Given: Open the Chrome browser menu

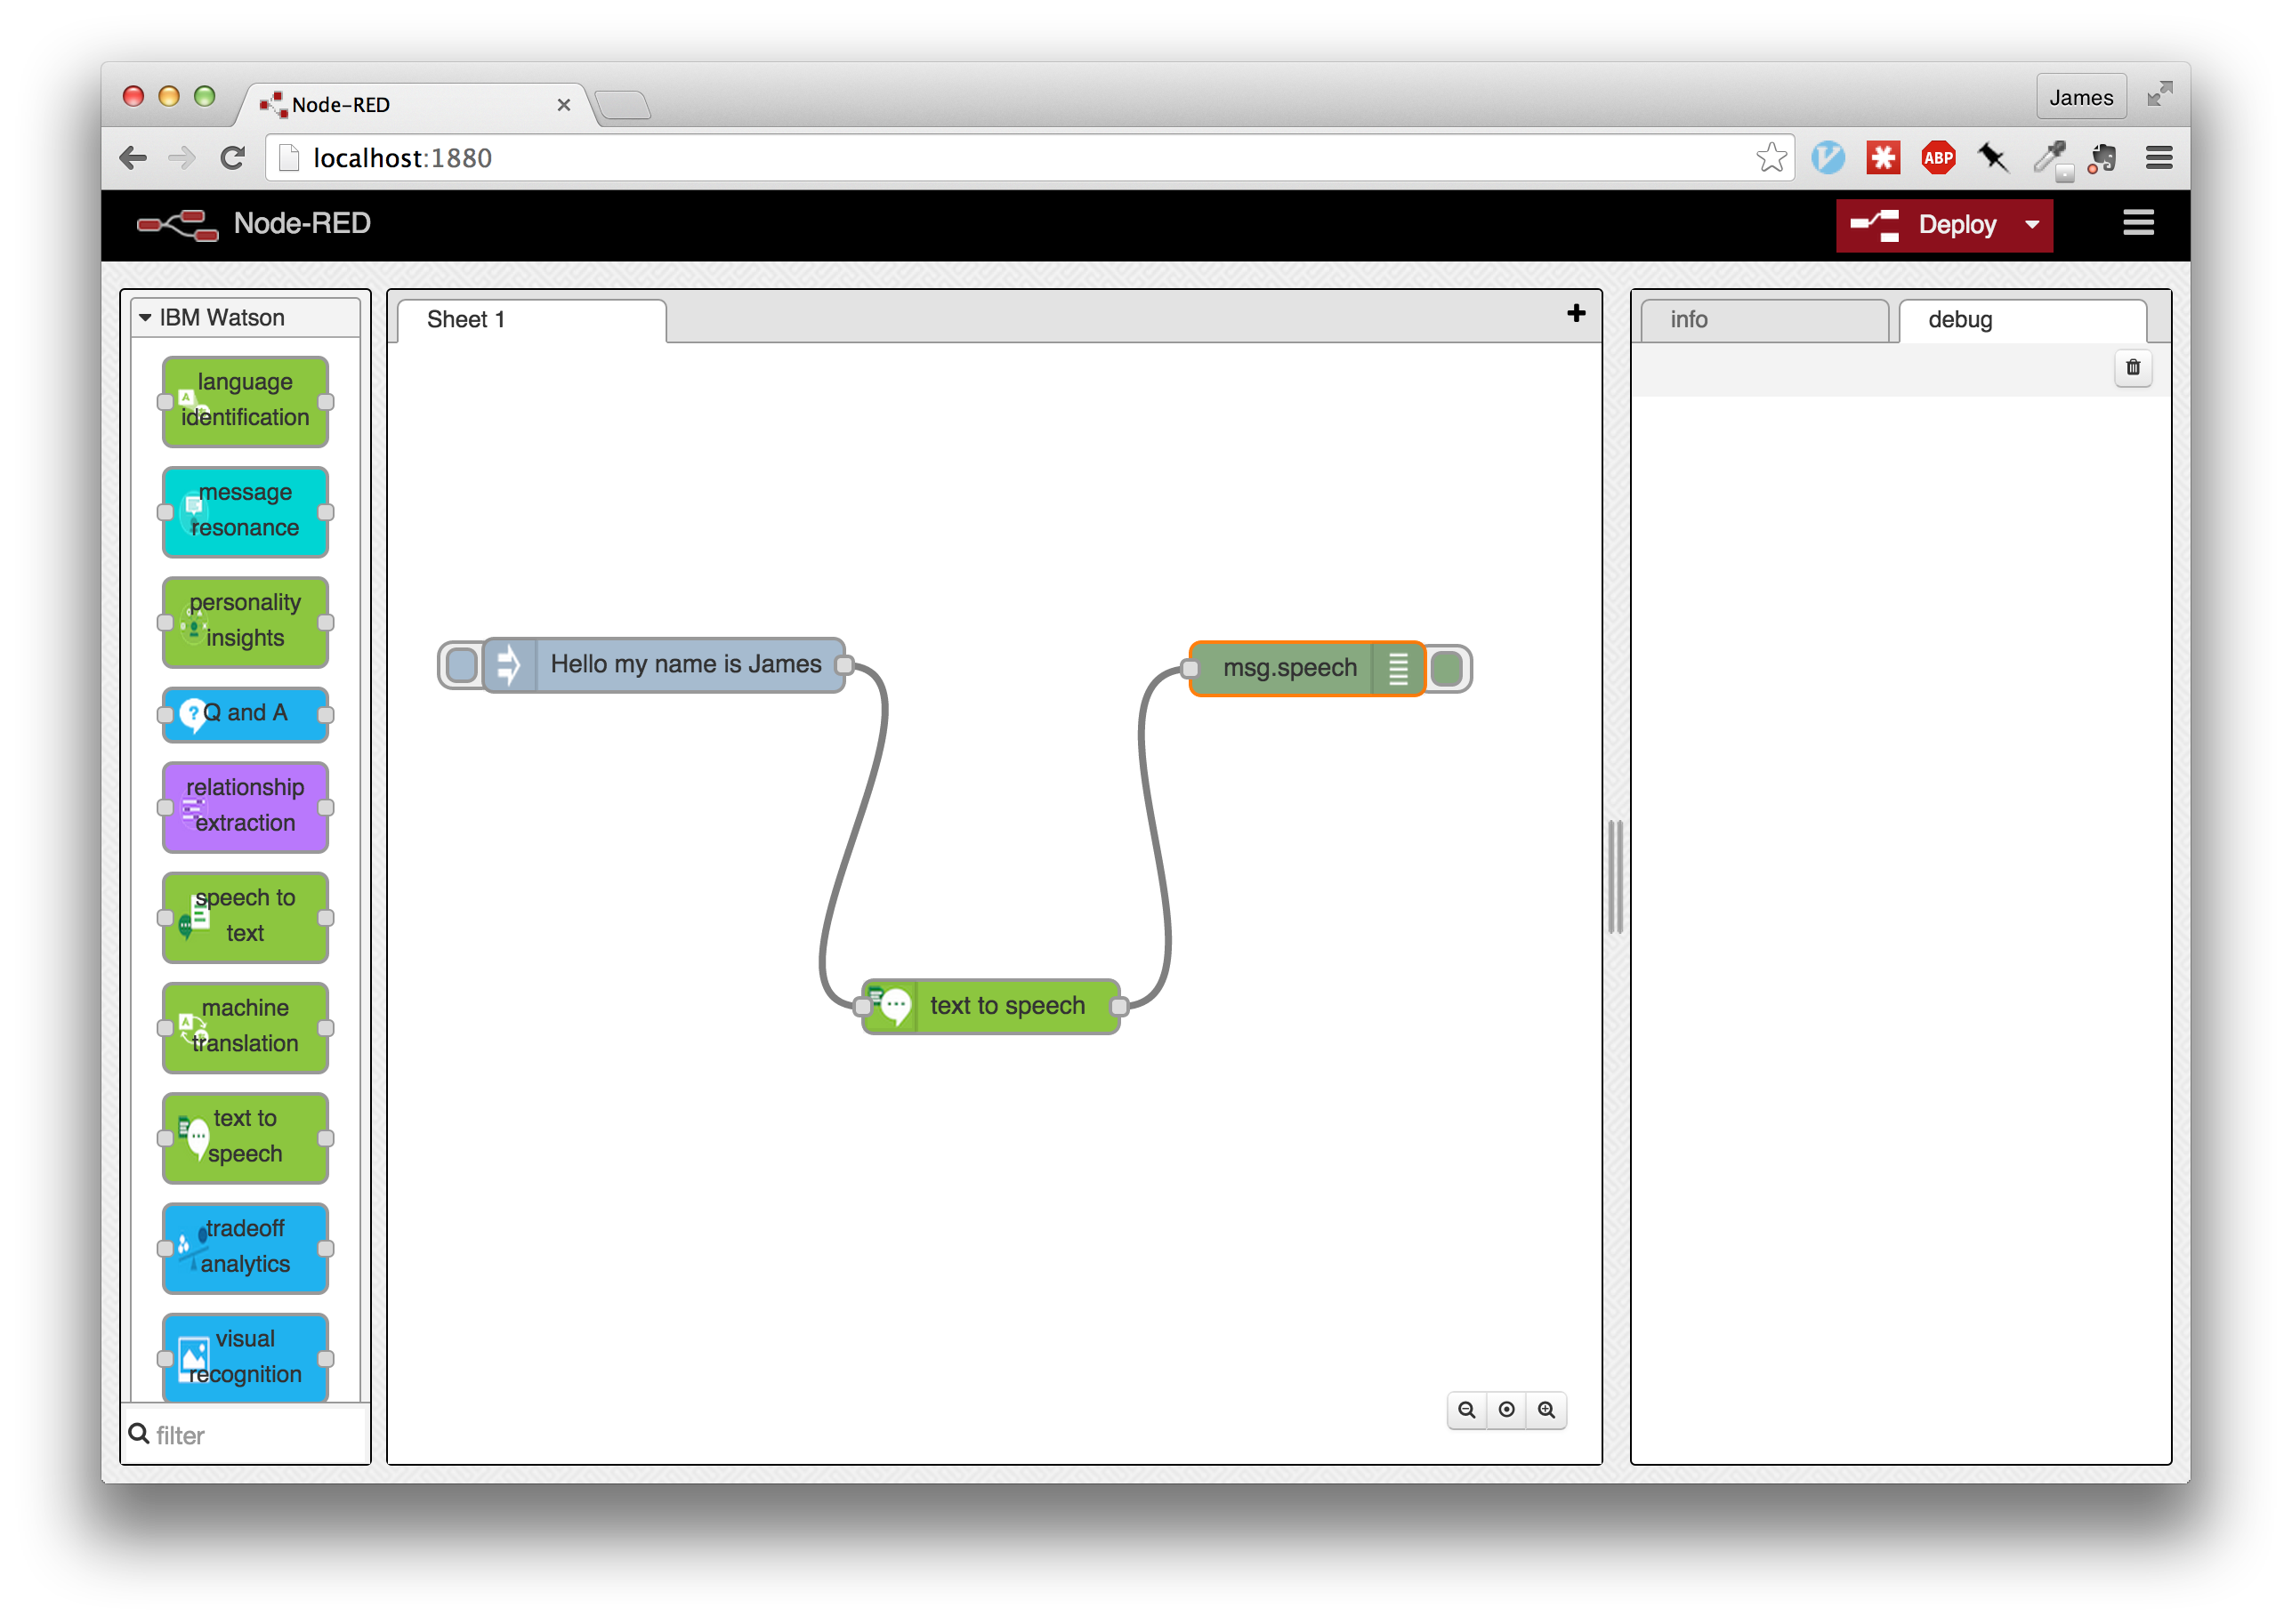Looking at the screenshot, I should coord(2158,157).
